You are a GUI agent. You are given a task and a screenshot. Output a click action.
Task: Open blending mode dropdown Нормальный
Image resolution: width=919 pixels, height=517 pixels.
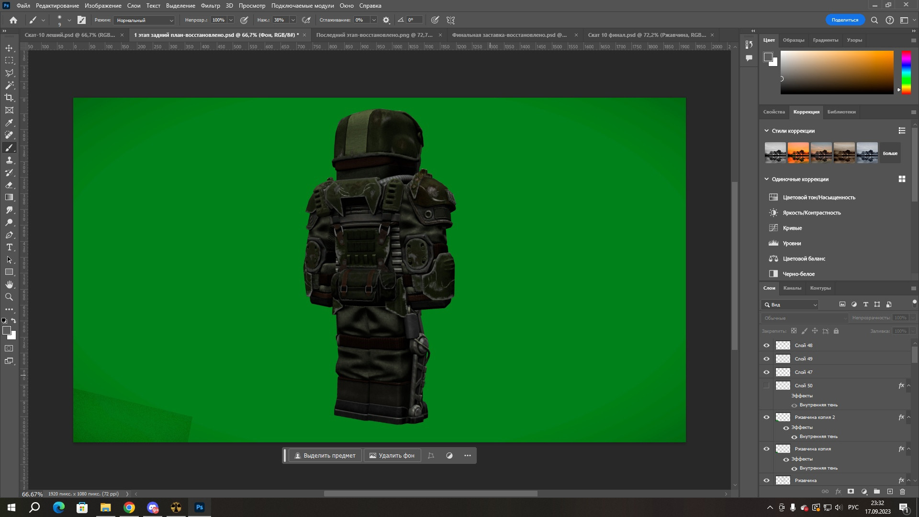point(144,20)
